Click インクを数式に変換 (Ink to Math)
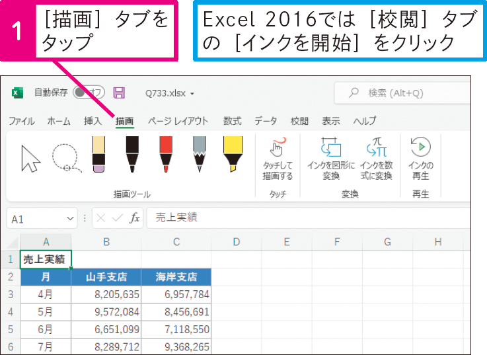The image size is (487, 355). tap(377, 159)
